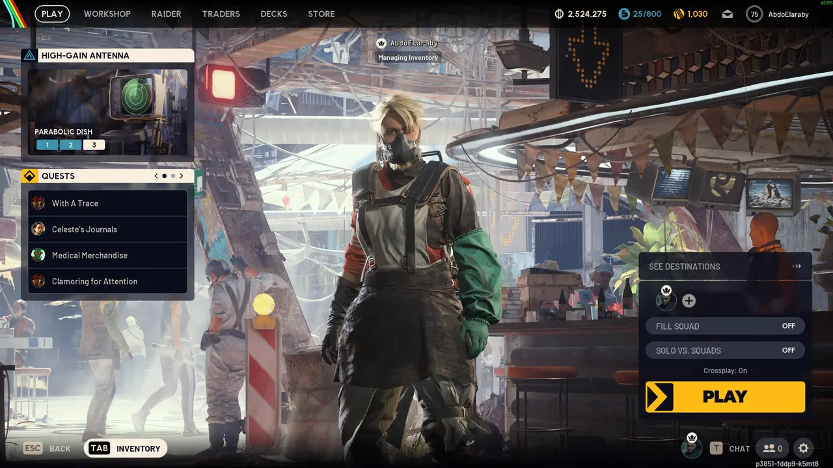
Task: Open the STORE tab
Action: coord(321,14)
